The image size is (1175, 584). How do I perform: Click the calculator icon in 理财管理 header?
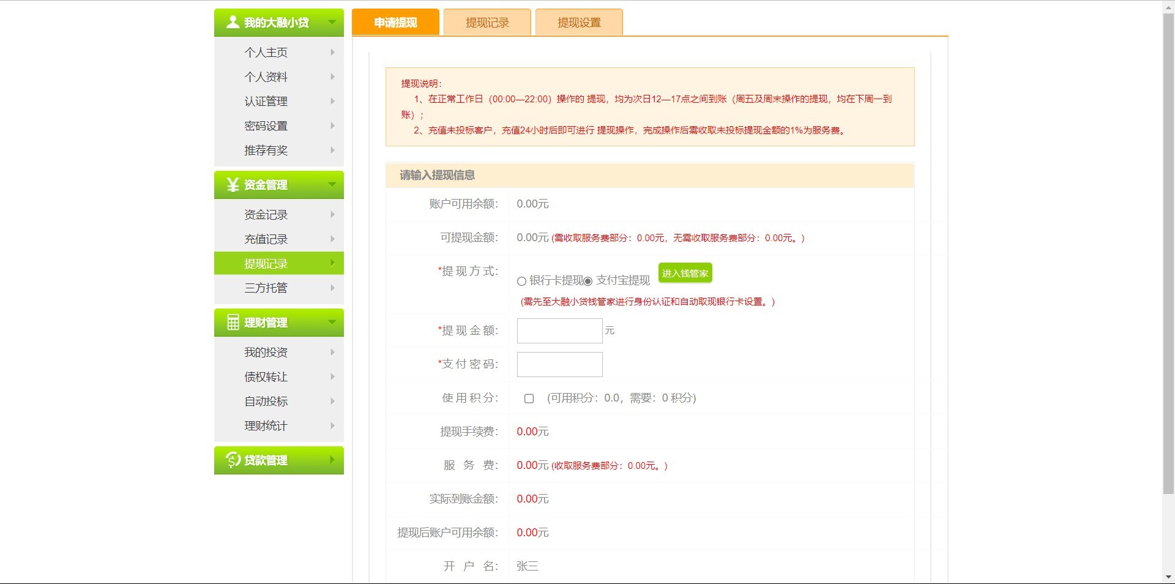[x=233, y=322]
